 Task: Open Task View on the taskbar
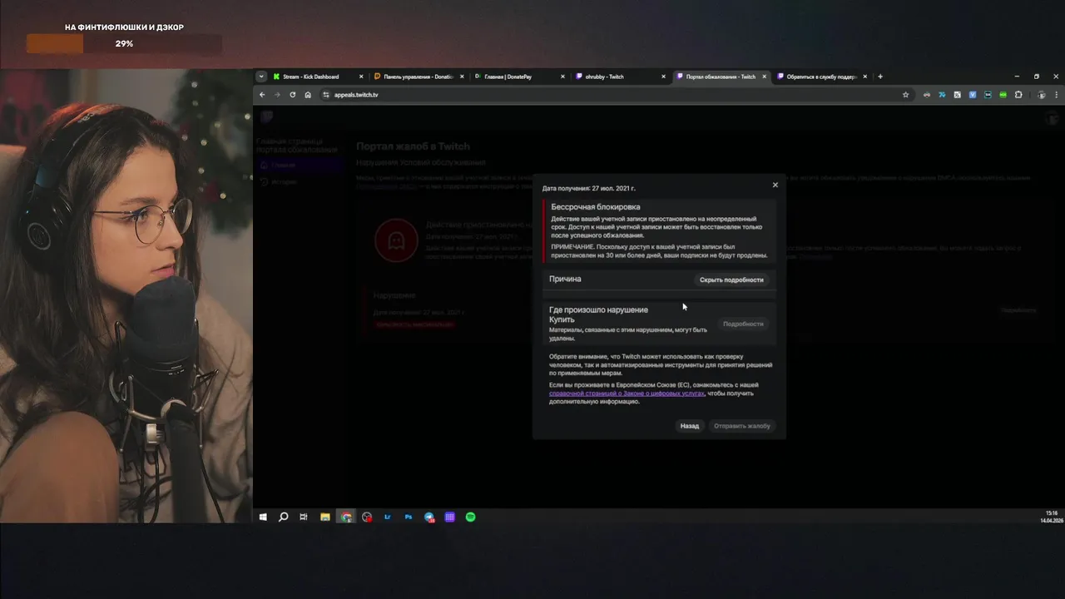(x=304, y=517)
